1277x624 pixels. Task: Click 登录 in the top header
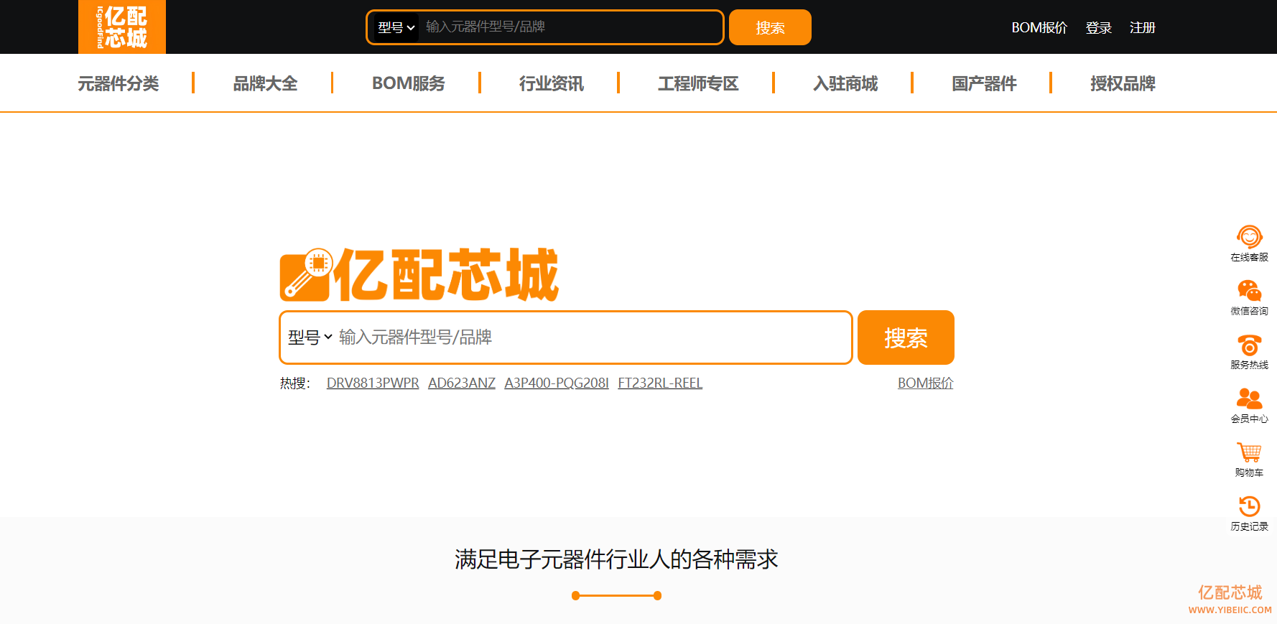tap(1098, 28)
